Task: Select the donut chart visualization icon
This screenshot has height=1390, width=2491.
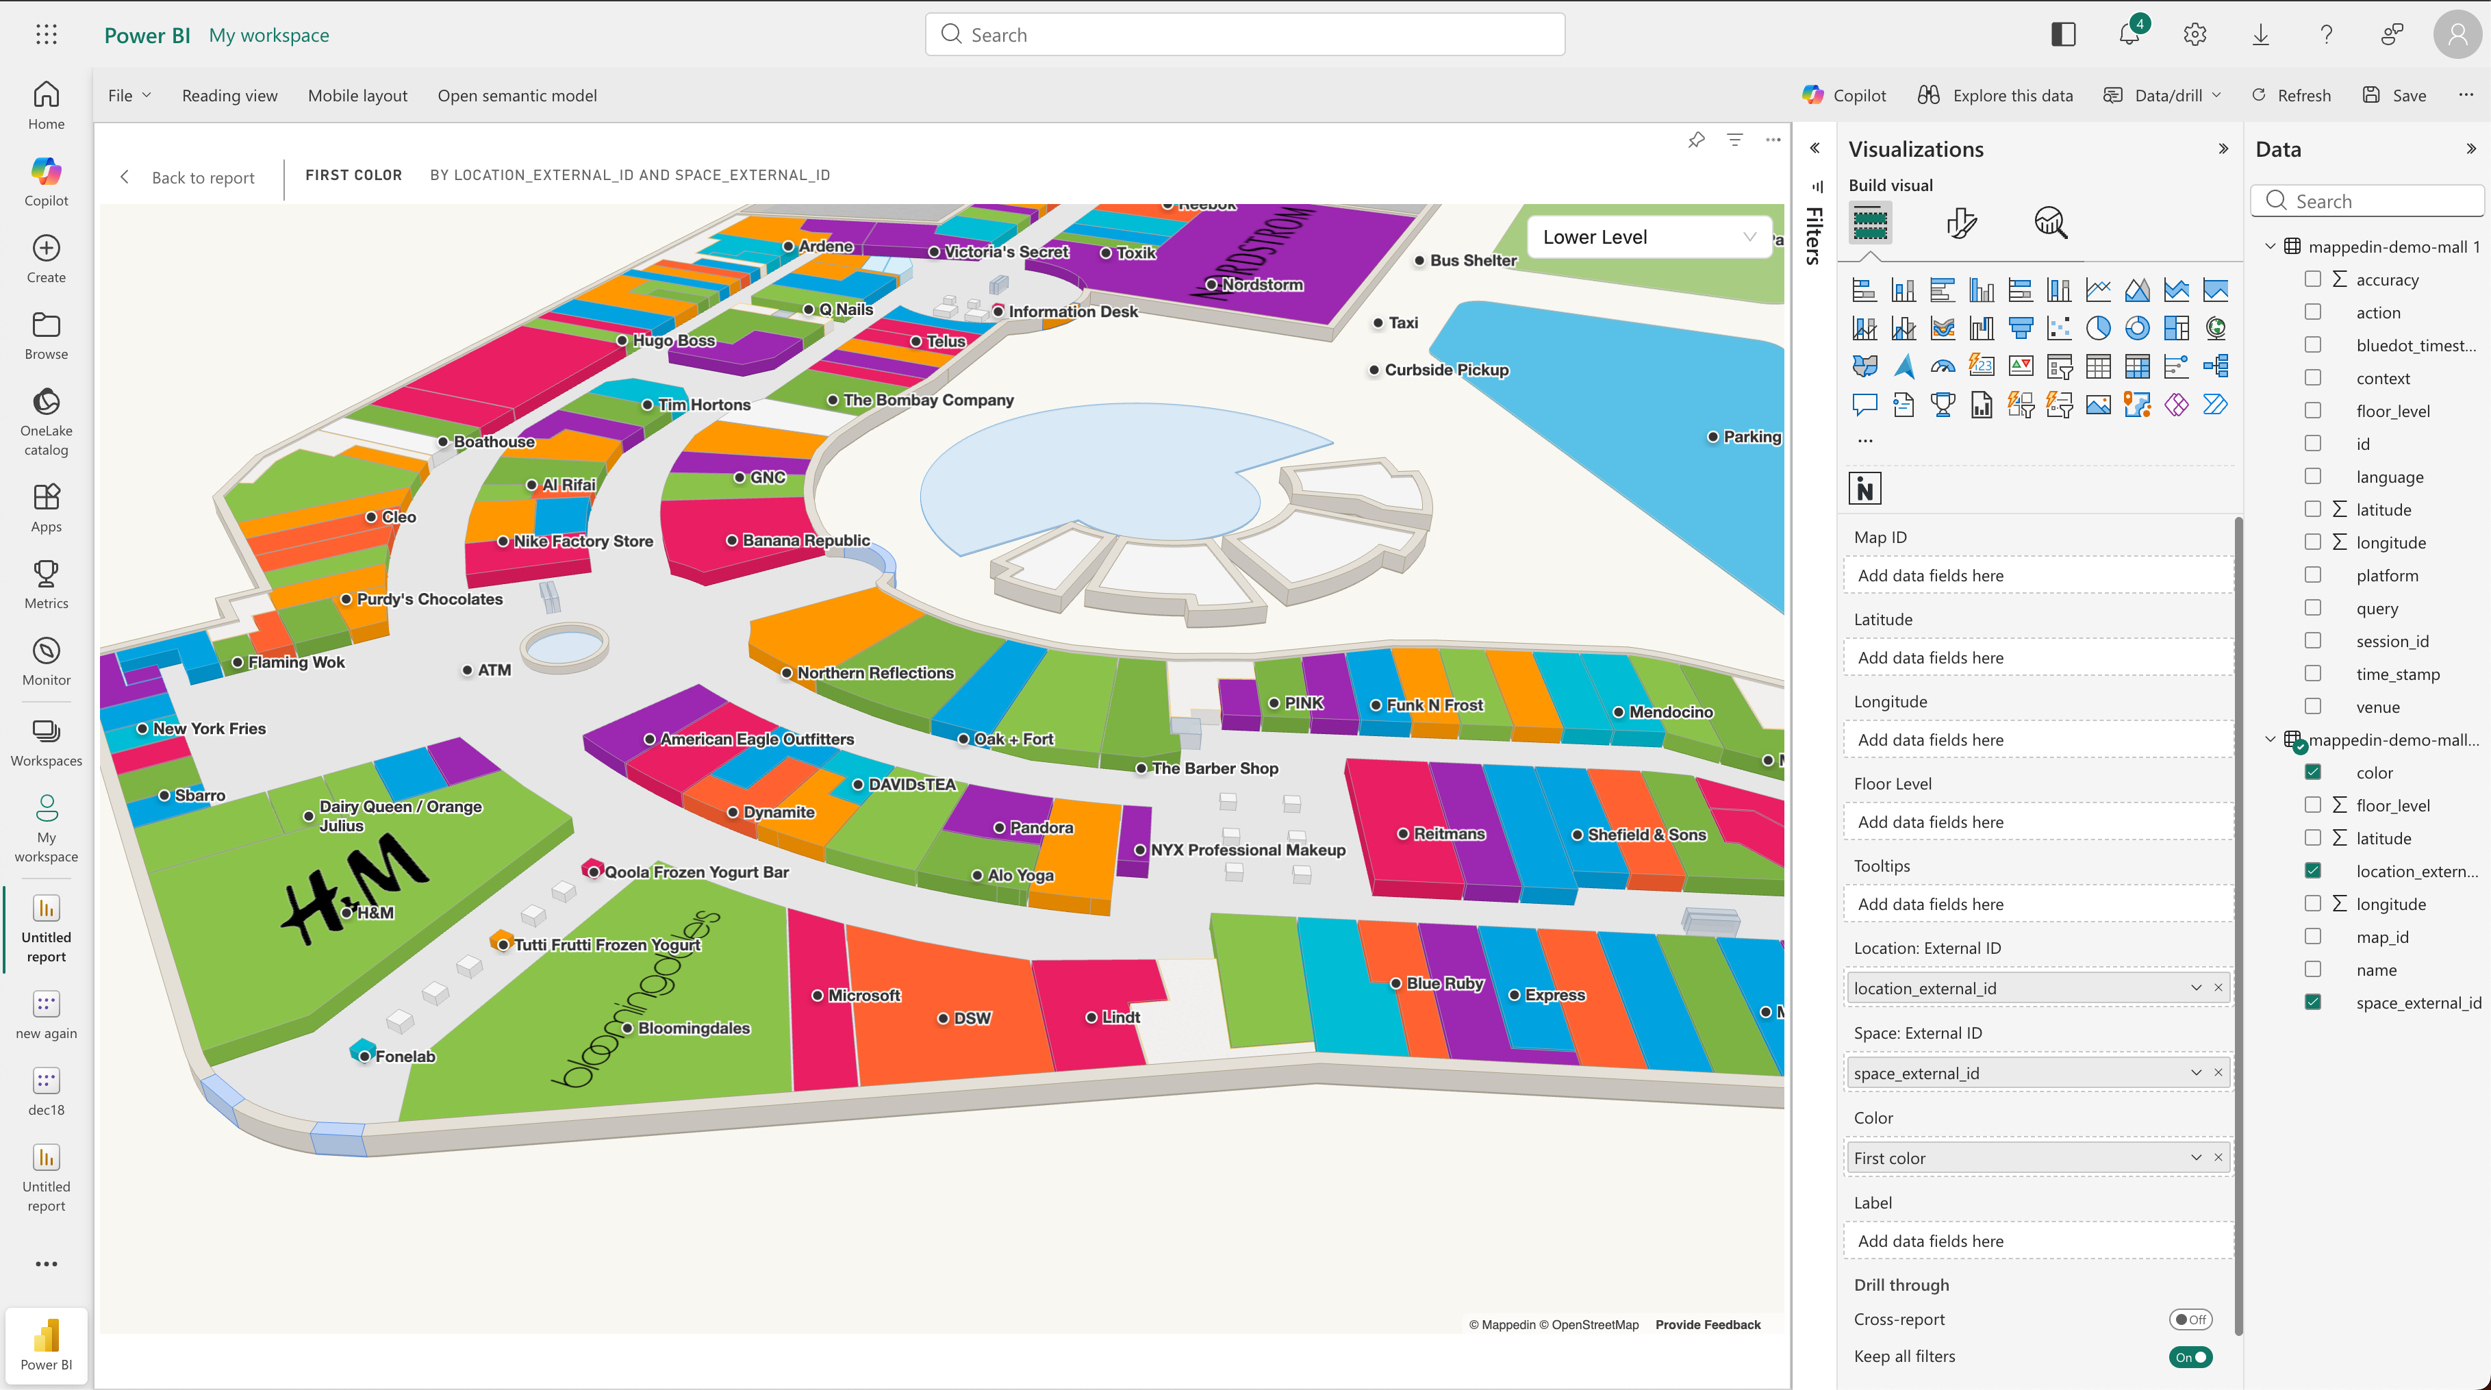Action: [2137, 328]
